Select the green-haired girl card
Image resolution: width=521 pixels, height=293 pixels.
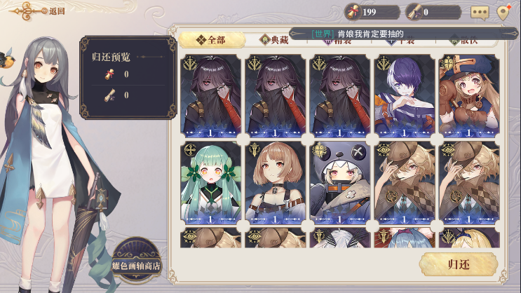pos(210,182)
